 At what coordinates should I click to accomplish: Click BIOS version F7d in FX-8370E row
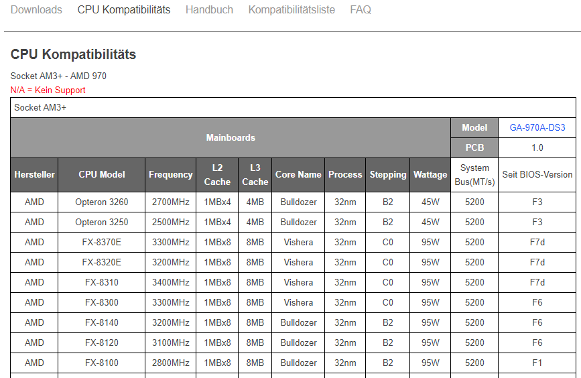(x=537, y=242)
